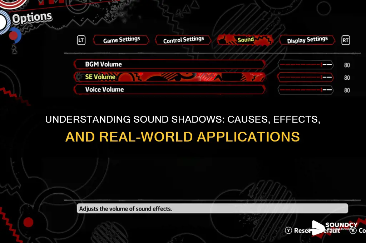Click the Voice Volume value 80
Screen dimensions: 366x243
coord(347,90)
